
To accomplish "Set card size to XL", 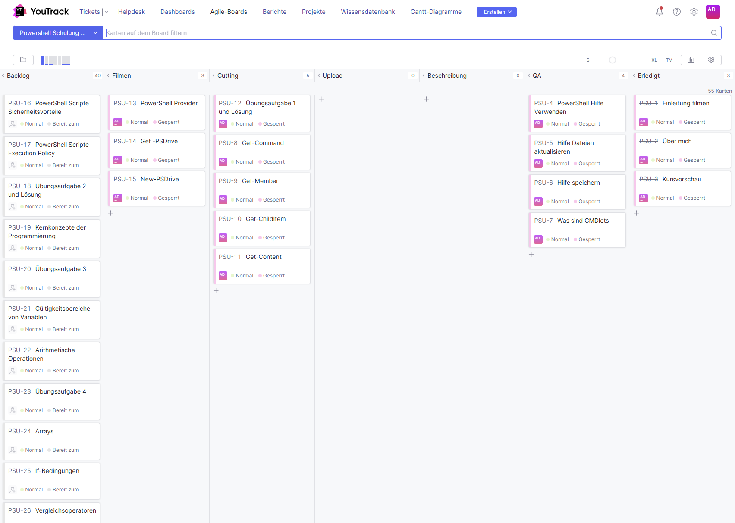I will coord(654,60).
